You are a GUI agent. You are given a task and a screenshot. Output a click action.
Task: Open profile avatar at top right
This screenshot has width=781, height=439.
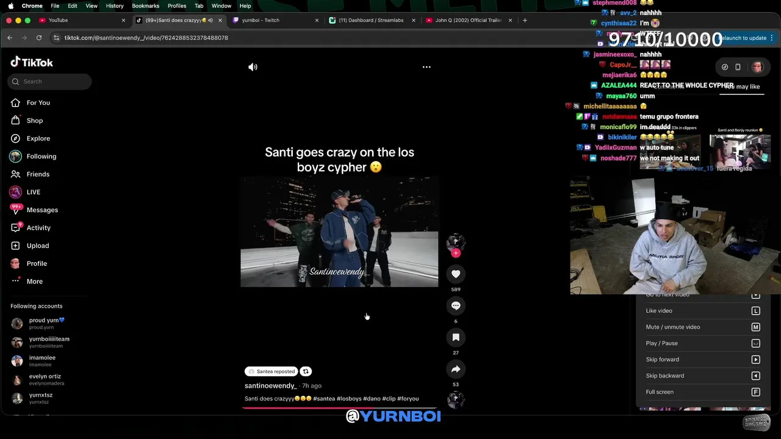coord(757,67)
